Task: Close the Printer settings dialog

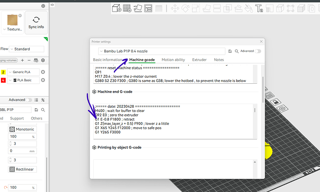Action: 261,41
